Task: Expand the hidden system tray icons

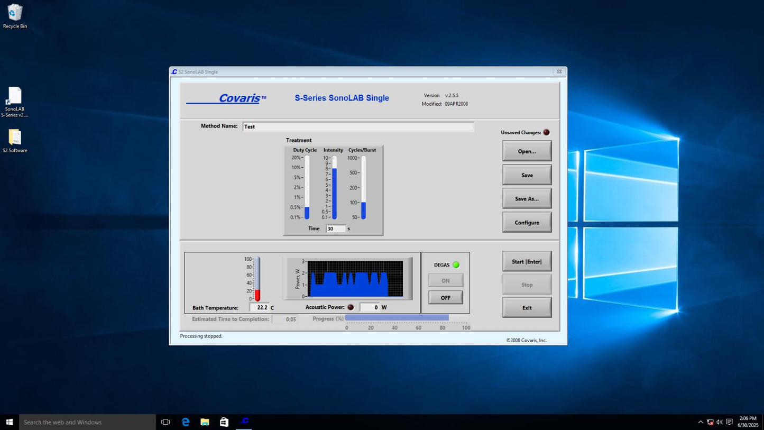Action: pyautogui.click(x=701, y=422)
